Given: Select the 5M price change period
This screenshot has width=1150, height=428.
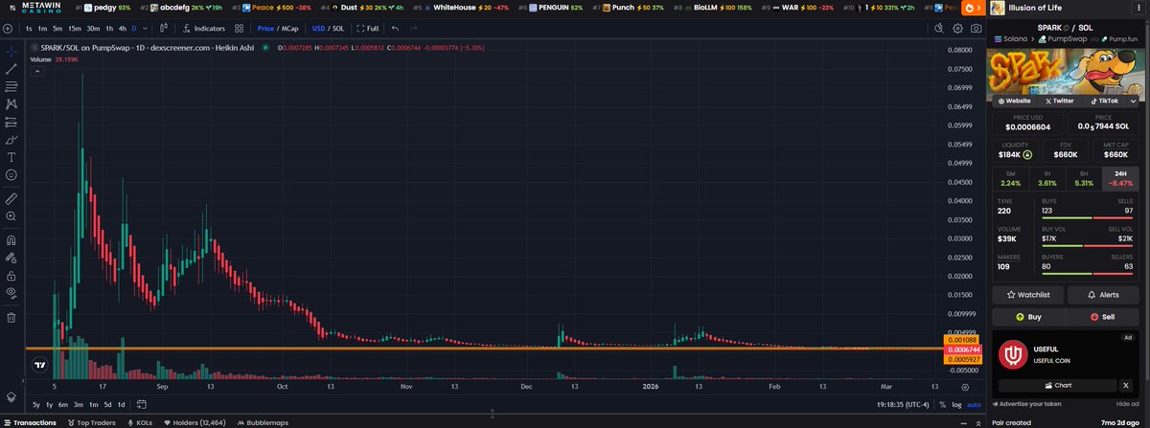Looking at the screenshot, I should point(1010,178).
